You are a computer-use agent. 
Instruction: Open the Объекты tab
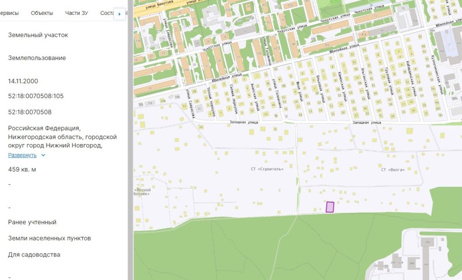(x=42, y=13)
